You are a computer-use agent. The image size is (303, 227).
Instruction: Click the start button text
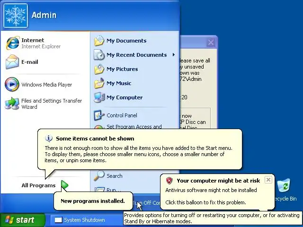[25, 220]
